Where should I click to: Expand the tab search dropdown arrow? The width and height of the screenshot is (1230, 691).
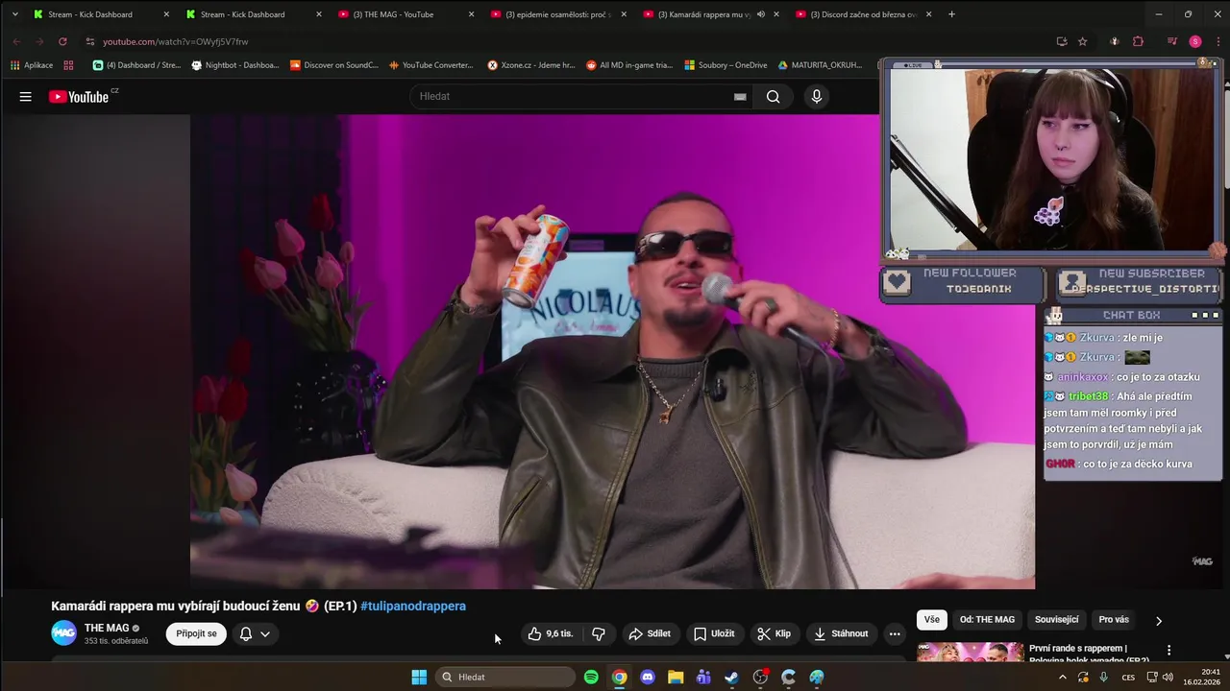pos(14,14)
